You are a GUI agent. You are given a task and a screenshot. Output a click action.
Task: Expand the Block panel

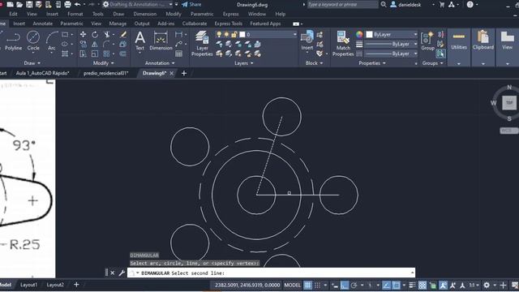pos(314,63)
